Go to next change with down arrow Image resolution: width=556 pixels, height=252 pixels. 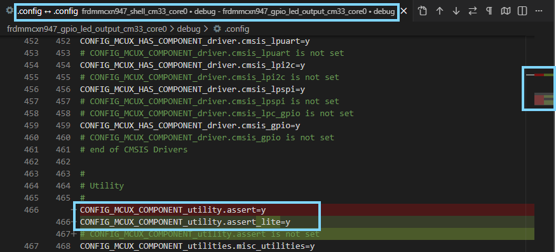pyautogui.click(x=456, y=11)
